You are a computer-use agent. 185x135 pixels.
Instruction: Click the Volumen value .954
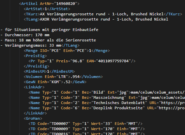(x=75, y=77)
